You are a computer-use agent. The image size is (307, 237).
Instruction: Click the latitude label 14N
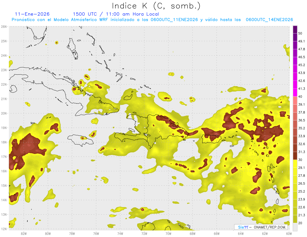coord(4,200)
